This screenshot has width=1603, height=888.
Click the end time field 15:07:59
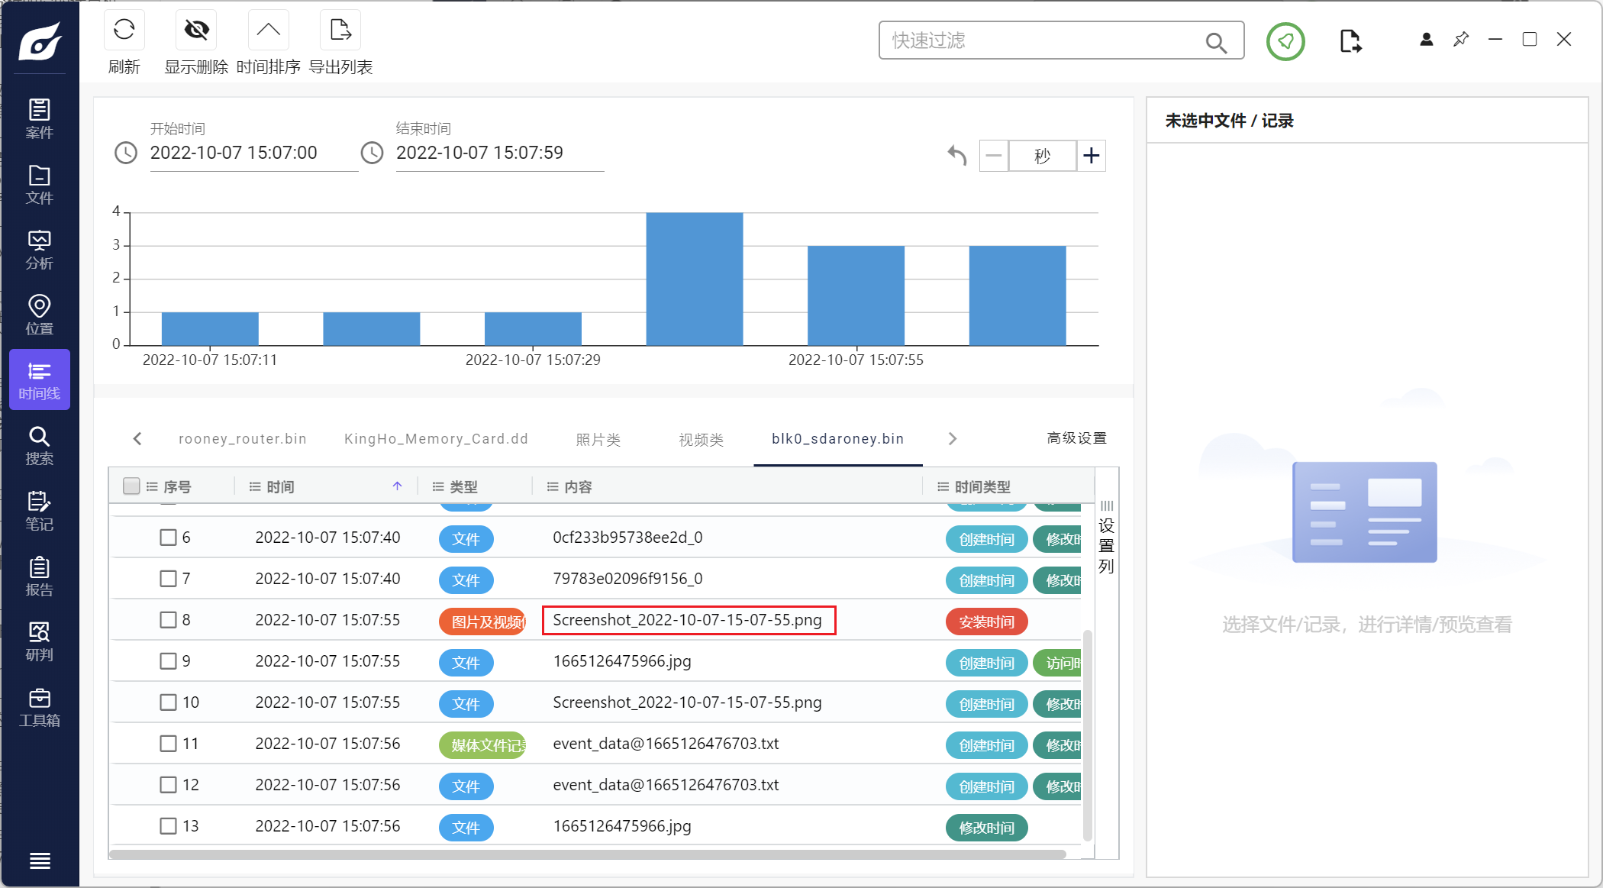[500, 153]
